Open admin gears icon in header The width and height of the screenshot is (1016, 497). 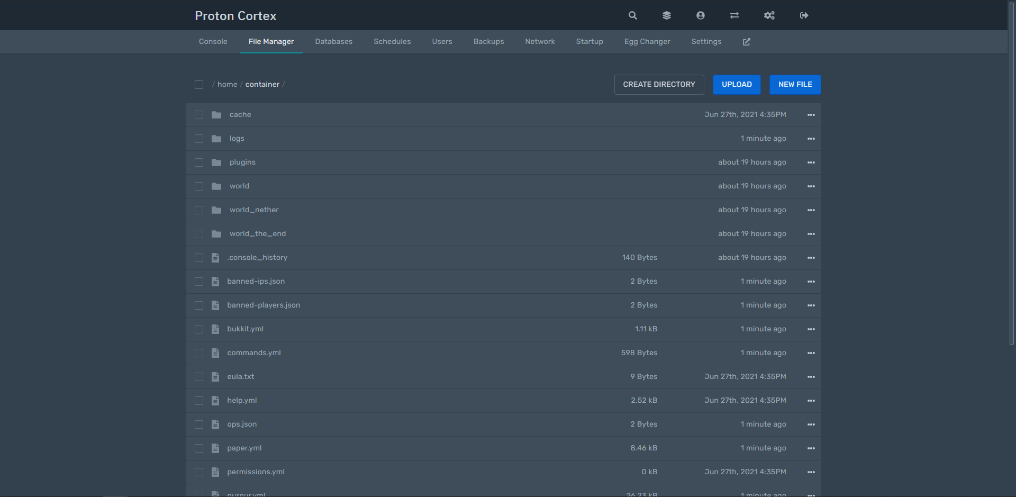pos(769,15)
